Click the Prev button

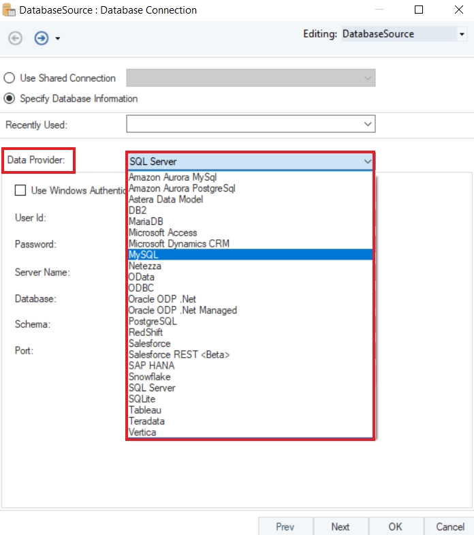(285, 526)
